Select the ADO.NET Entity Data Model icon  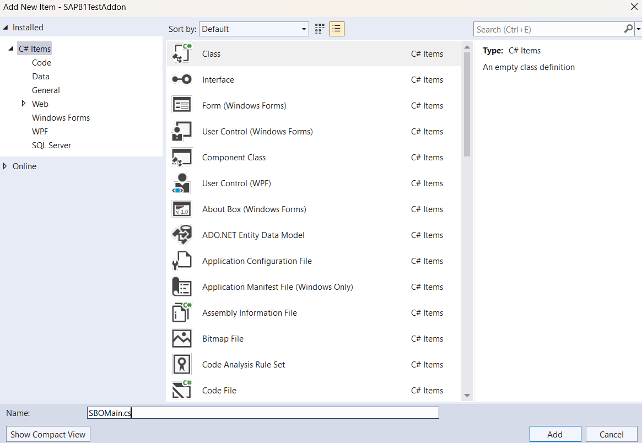tap(181, 235)
